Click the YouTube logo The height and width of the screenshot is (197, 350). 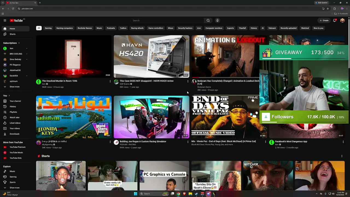pyautogui.click(x=16, y=21)
